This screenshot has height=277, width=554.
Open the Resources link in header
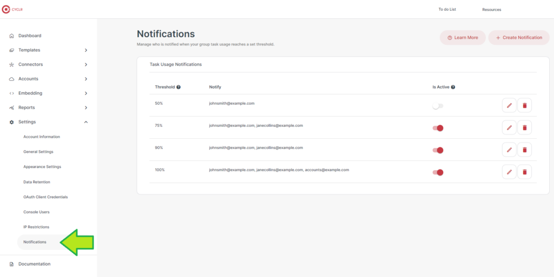491,10
